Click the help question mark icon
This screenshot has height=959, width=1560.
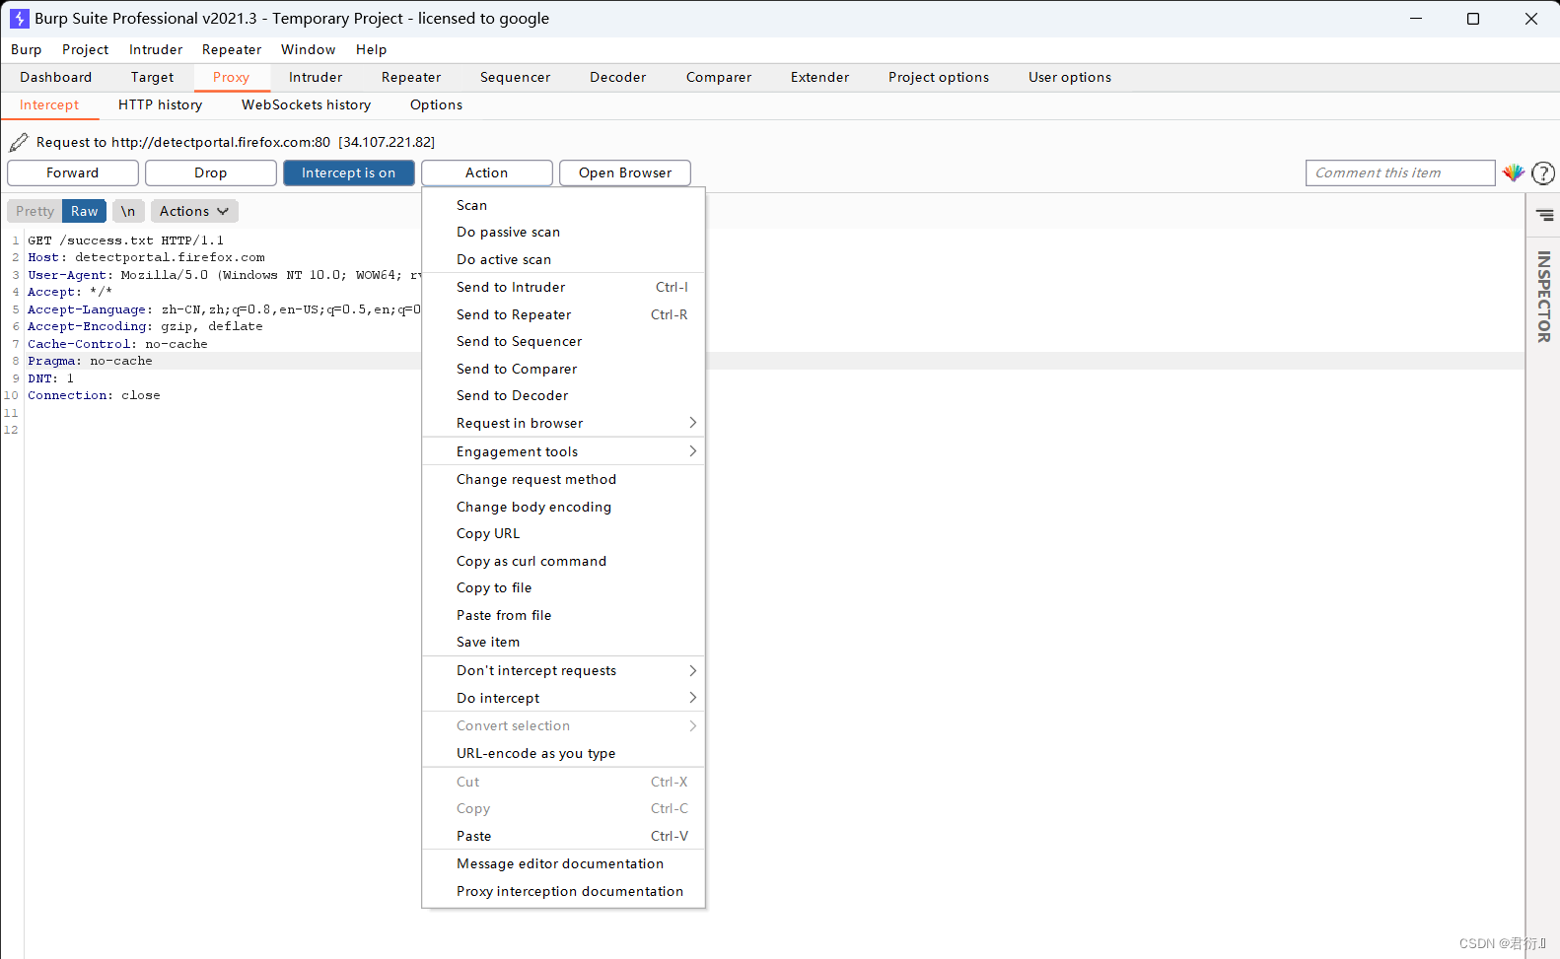click(x=1543, y=173)
